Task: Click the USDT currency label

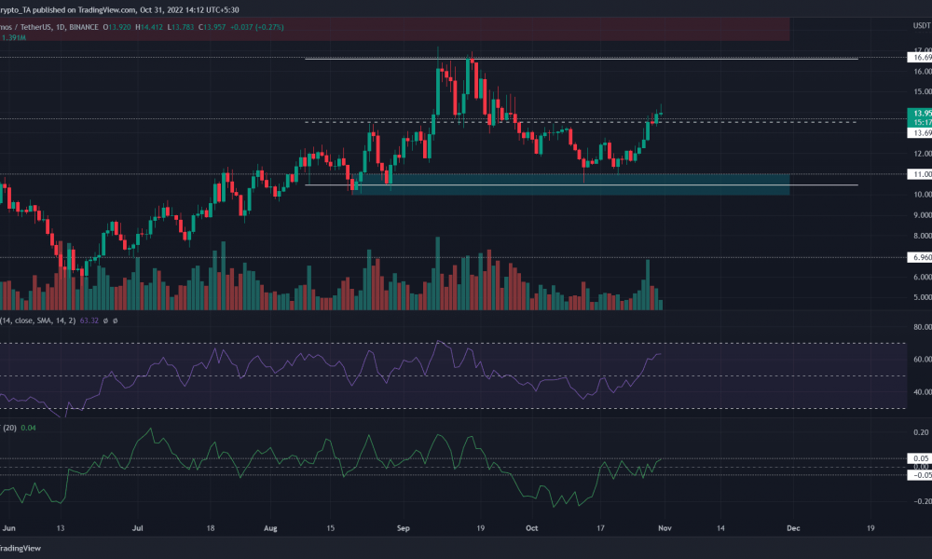Action: [x=922, y=25]
